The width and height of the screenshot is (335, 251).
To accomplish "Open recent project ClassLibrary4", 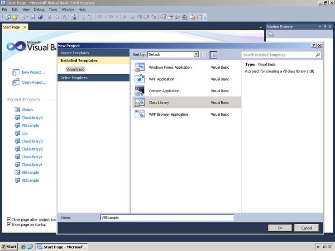I will point(32,118).
